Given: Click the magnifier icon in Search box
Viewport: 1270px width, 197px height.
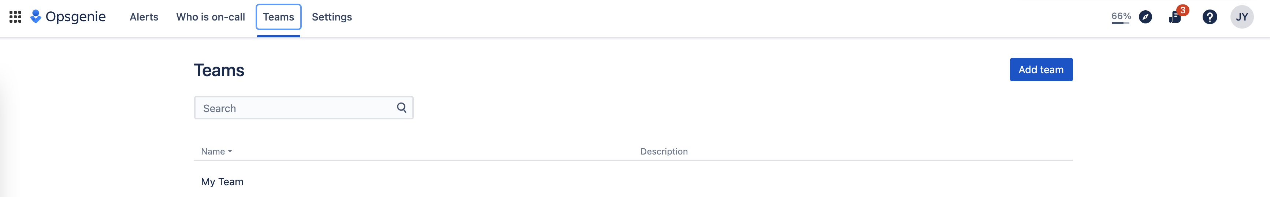Looking at the screenshot, I should pos(402,107).
